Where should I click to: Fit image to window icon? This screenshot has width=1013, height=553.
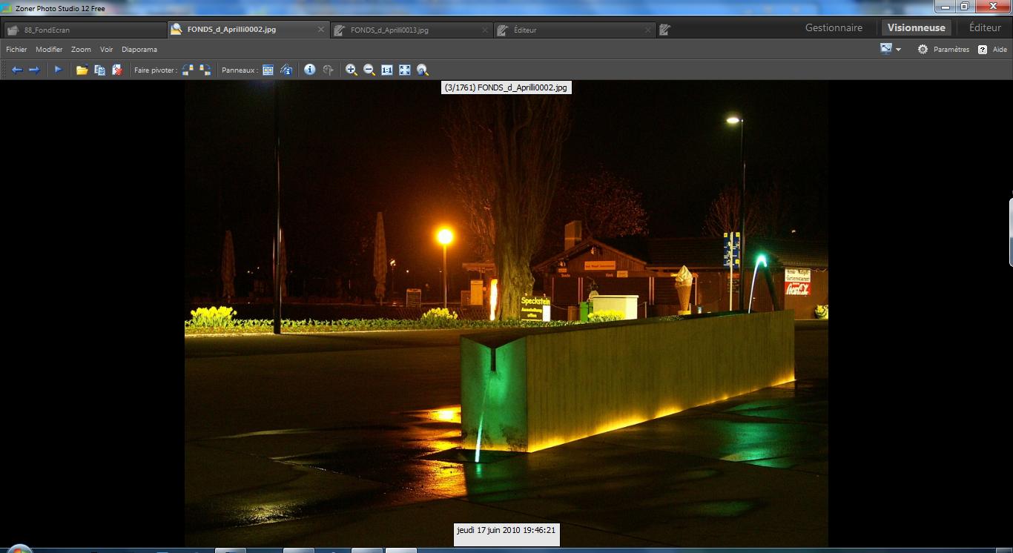(x=405, y=70)
